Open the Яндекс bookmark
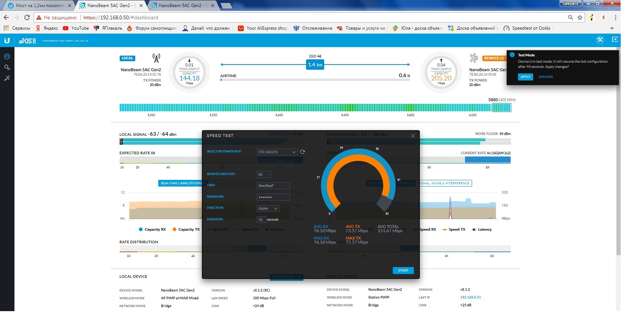The image size is (621, 313). point(47,28)
